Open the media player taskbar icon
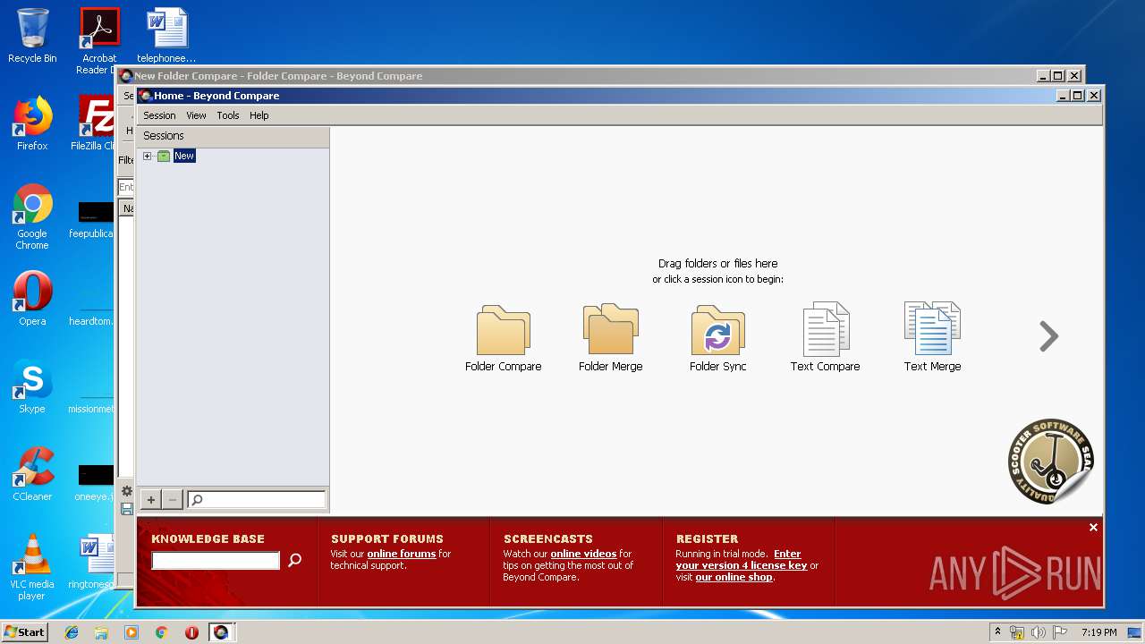The height and width of the screenshot is (644, 1145). pyautogui.click(x=131, y=632)
